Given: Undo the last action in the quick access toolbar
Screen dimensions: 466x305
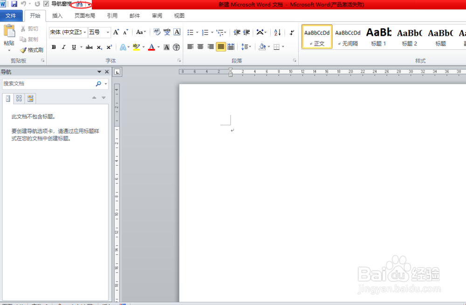Looking at the screenshot, I should tap(24, 4).
